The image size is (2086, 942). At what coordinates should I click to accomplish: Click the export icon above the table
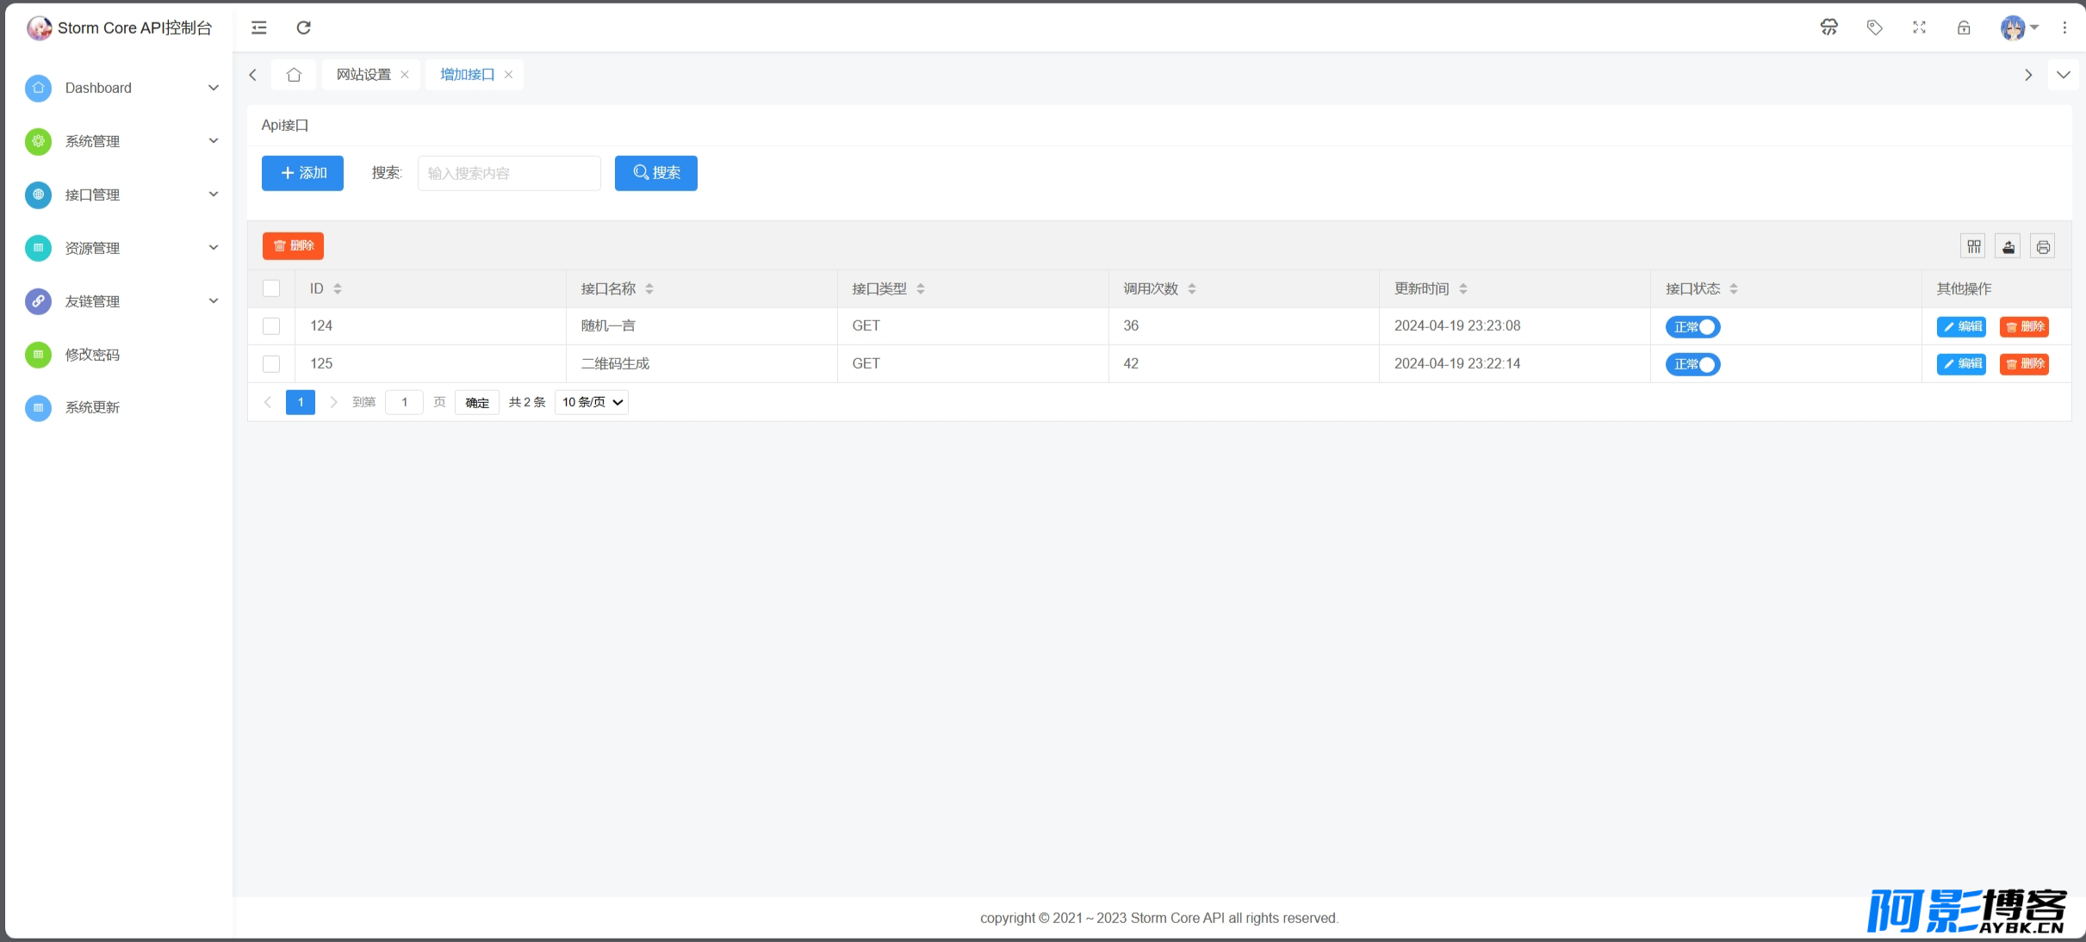(x=2008, y=247)
